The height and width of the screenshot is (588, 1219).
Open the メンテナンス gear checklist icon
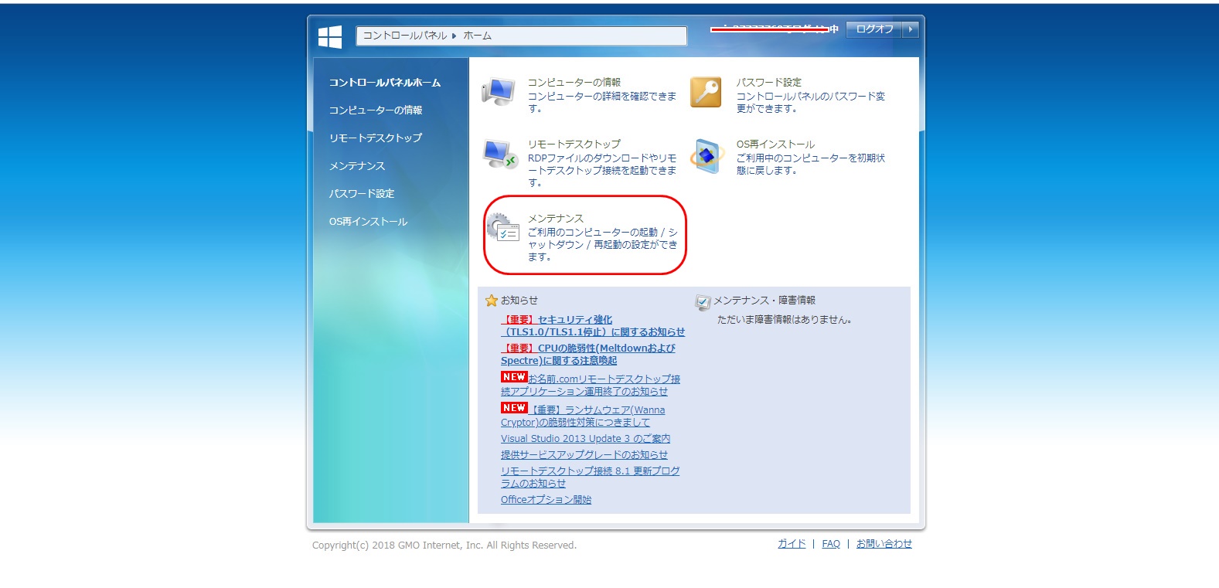[x=503, y=228]
